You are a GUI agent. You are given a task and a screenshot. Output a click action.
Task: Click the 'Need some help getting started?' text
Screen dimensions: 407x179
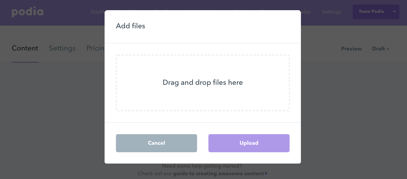coord(202,166)
